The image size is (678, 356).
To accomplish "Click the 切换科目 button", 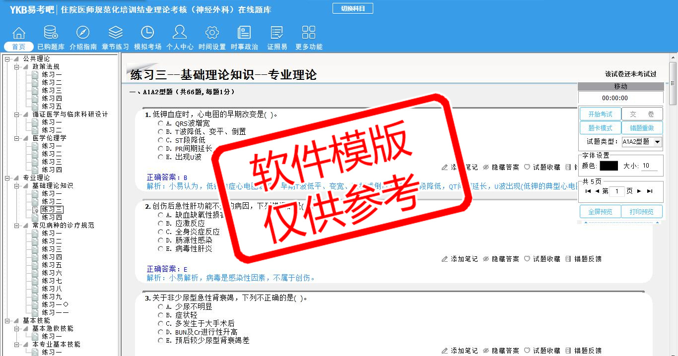I will point(352,8).
